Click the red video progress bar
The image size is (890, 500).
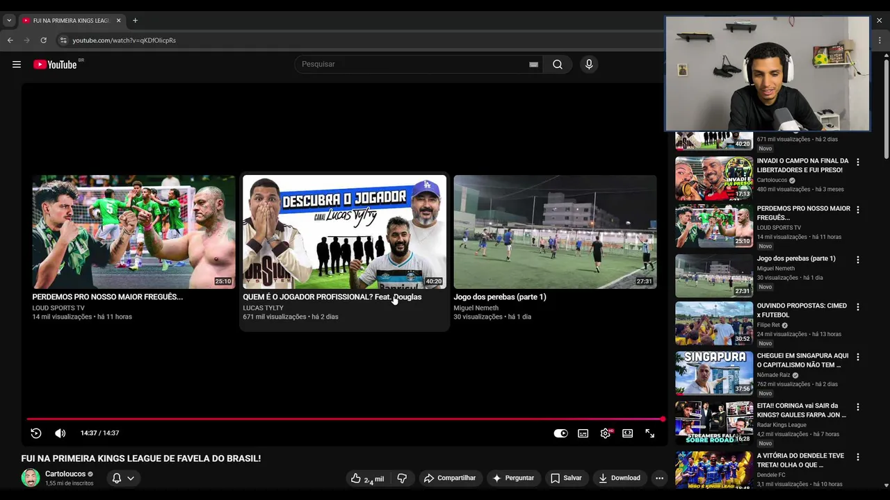point(345,419)
